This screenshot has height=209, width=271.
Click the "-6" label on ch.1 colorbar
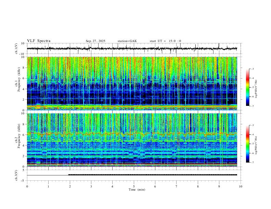click(x=253, y=97)
